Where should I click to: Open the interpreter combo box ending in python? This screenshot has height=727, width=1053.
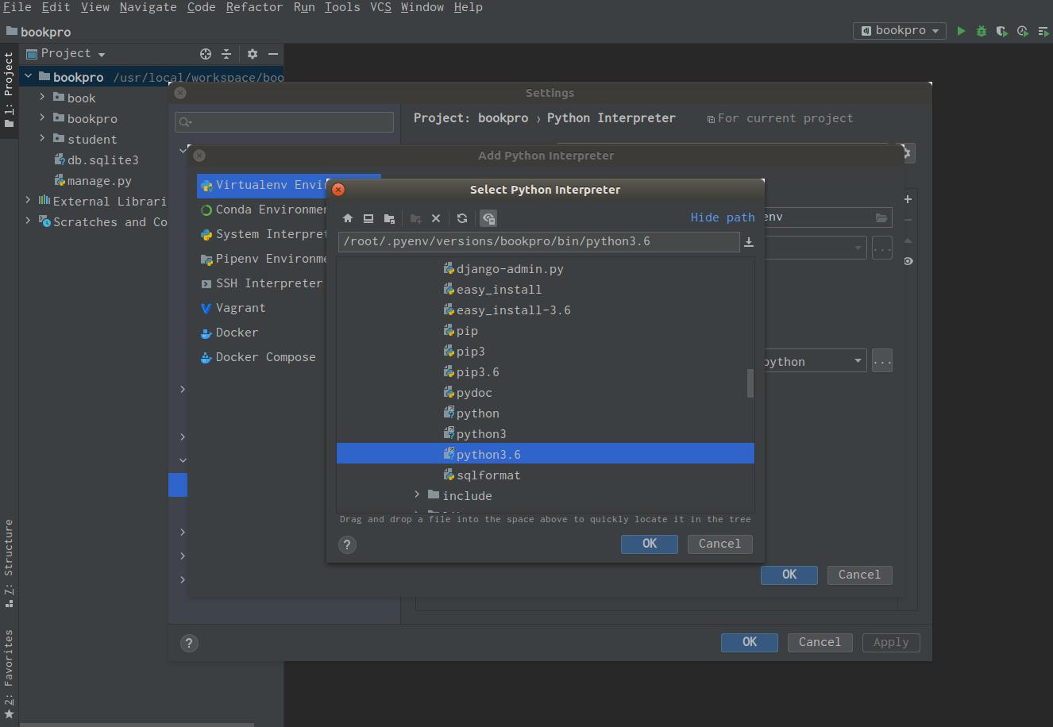pyautogui.click(x=814, y=361)
